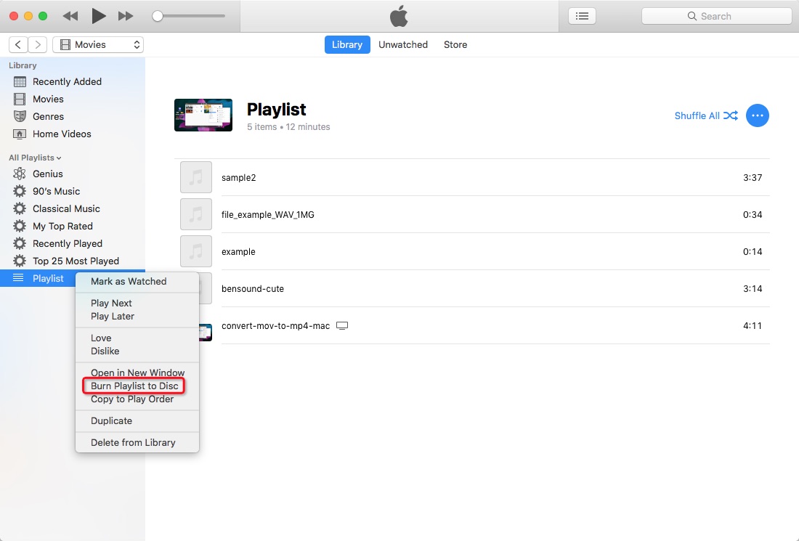This screenshot has height=541, width=799.
Task: Click Mark as Watched
Action: pyautogui.click(x=129, y=282)
